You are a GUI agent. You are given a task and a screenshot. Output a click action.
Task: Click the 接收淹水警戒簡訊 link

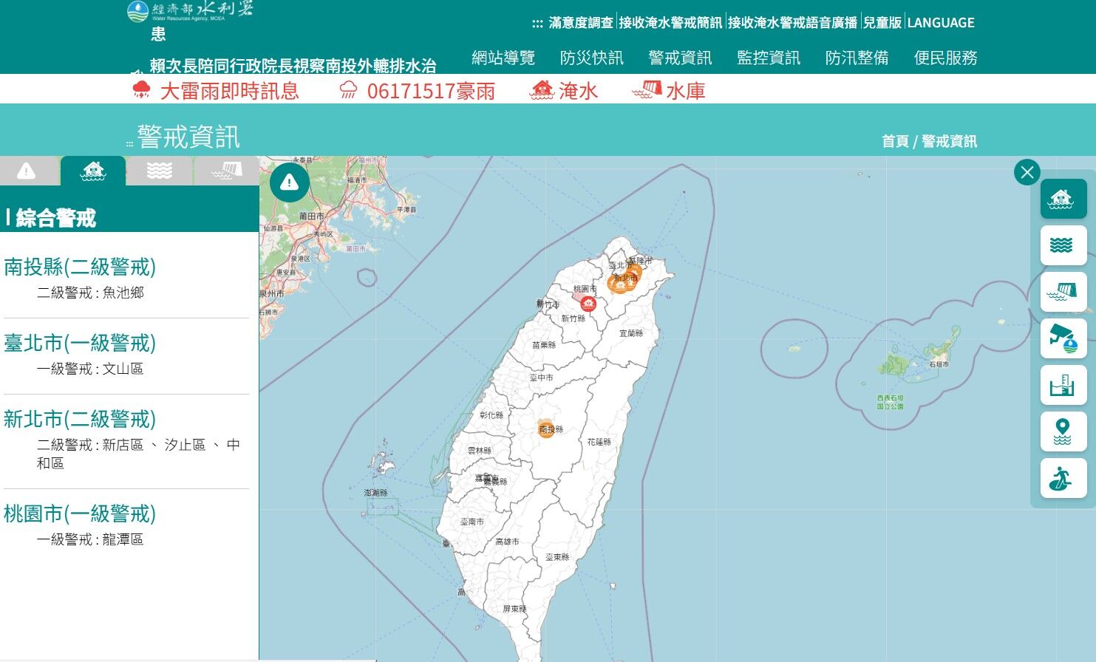pos(670,23)
